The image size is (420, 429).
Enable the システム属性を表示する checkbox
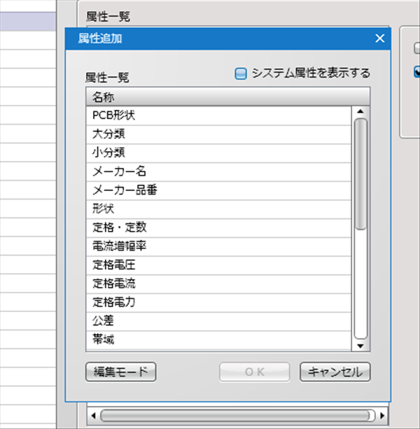pyautogui.click(x=241, y=73)
